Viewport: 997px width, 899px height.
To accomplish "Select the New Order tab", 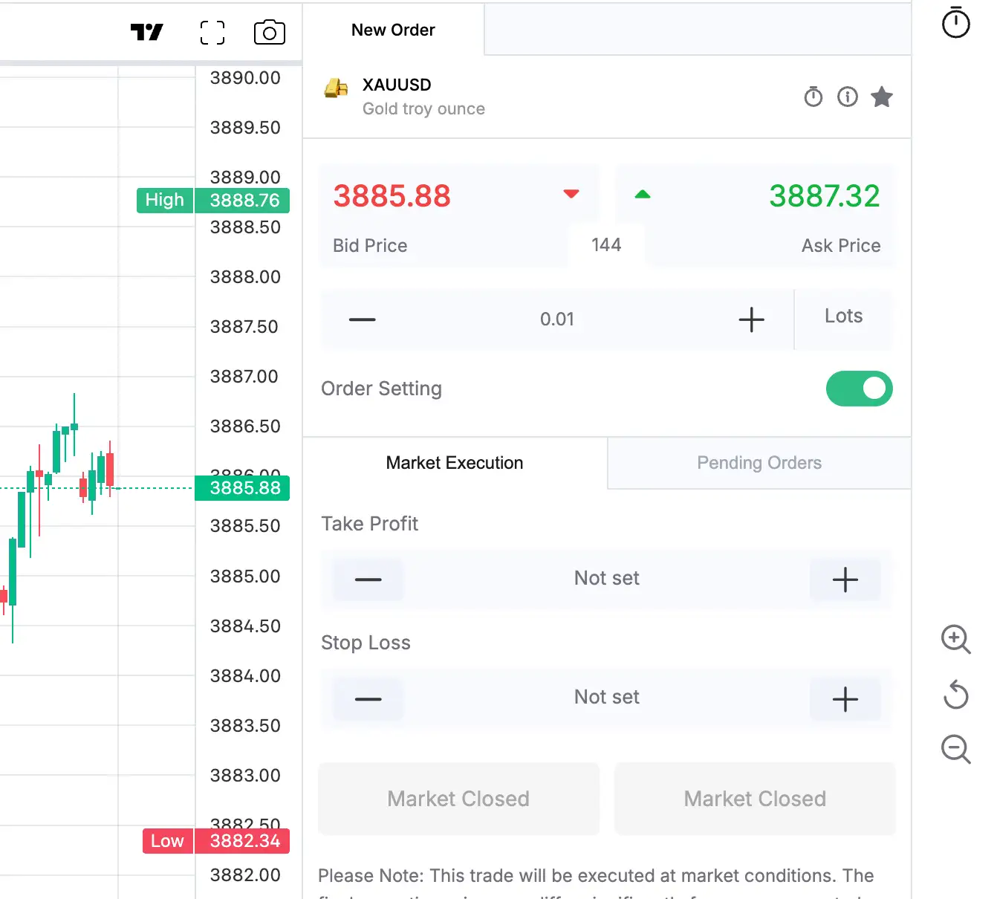I will [393, 30].
